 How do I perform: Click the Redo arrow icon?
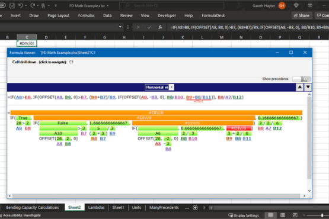33,6
